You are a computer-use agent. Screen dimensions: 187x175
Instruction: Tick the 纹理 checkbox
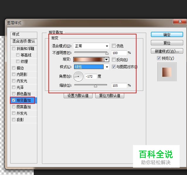pos(18,61)
